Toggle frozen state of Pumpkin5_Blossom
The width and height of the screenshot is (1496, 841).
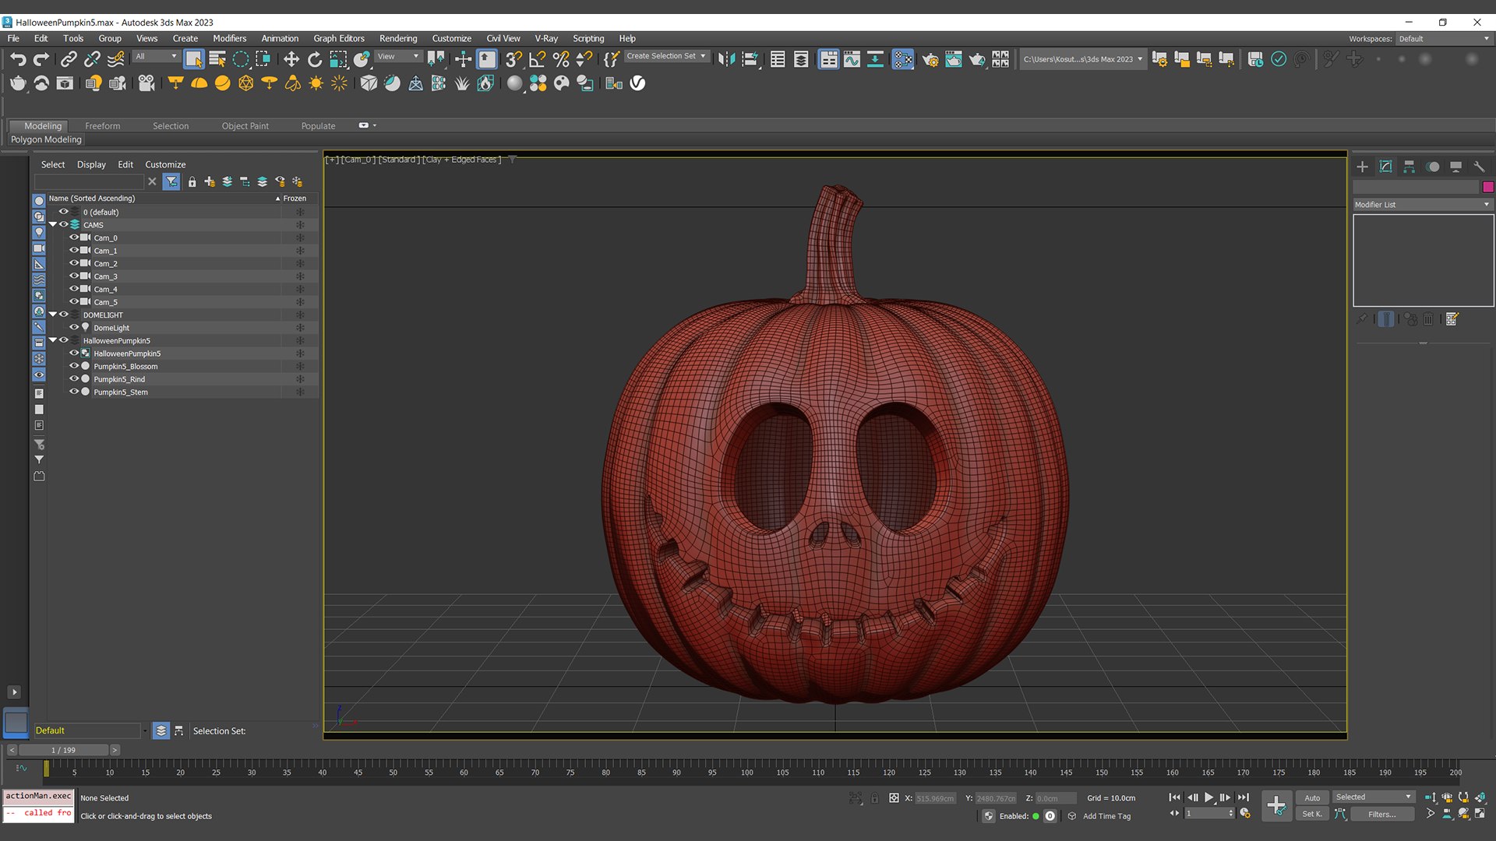(x=300, y=366)
